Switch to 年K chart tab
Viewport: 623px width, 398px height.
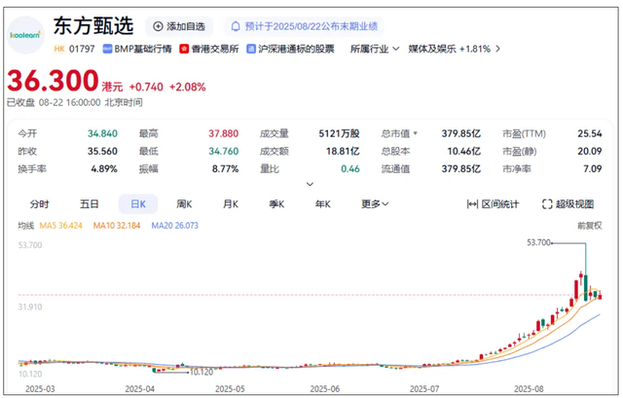click(322, 204)
